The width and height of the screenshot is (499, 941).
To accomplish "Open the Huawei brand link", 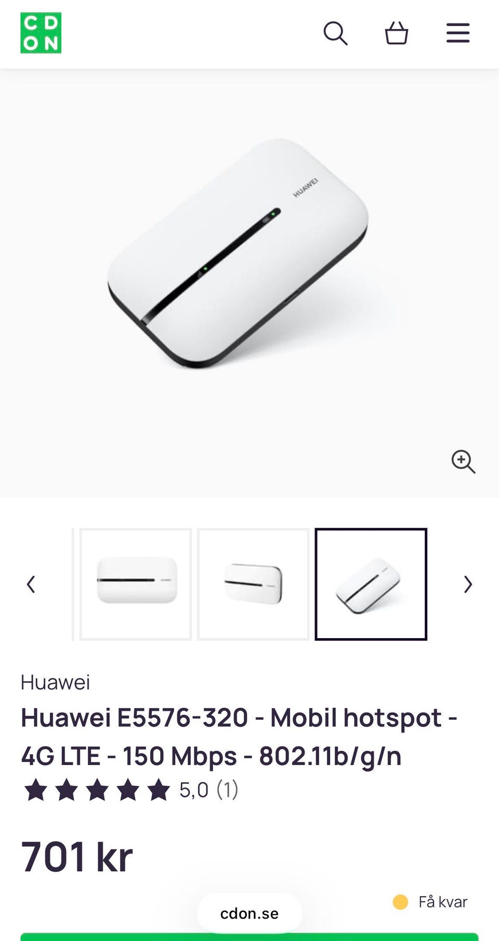I will 55,682.
